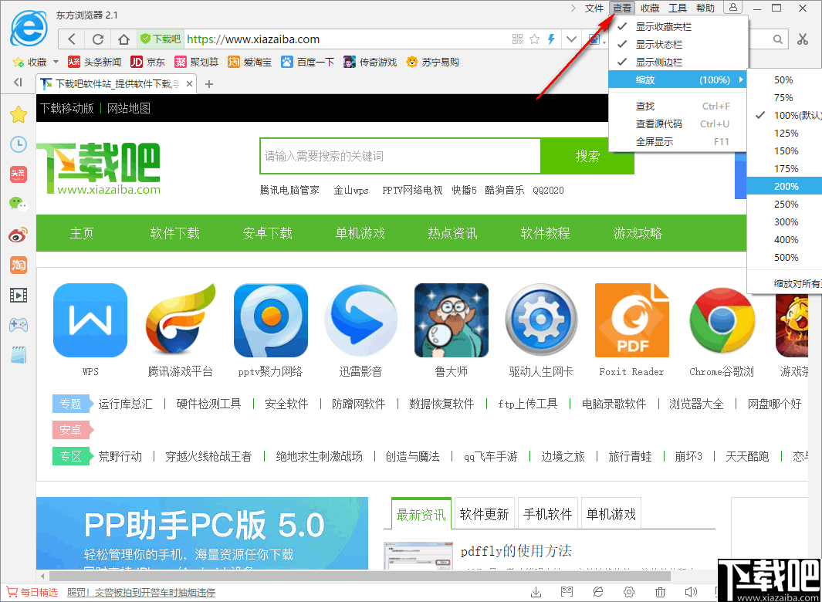Open the address bar dropdown arrow

(571, 39)
